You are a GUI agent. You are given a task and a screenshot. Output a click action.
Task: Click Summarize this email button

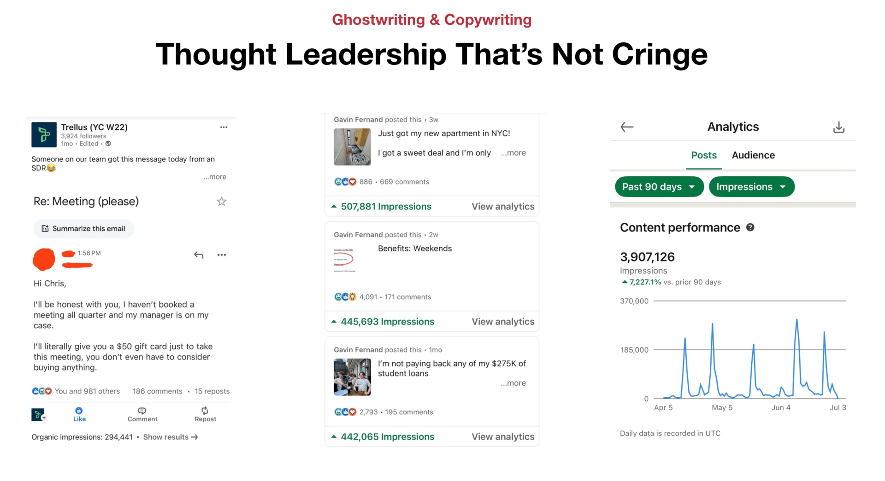[x=83, y=228]
